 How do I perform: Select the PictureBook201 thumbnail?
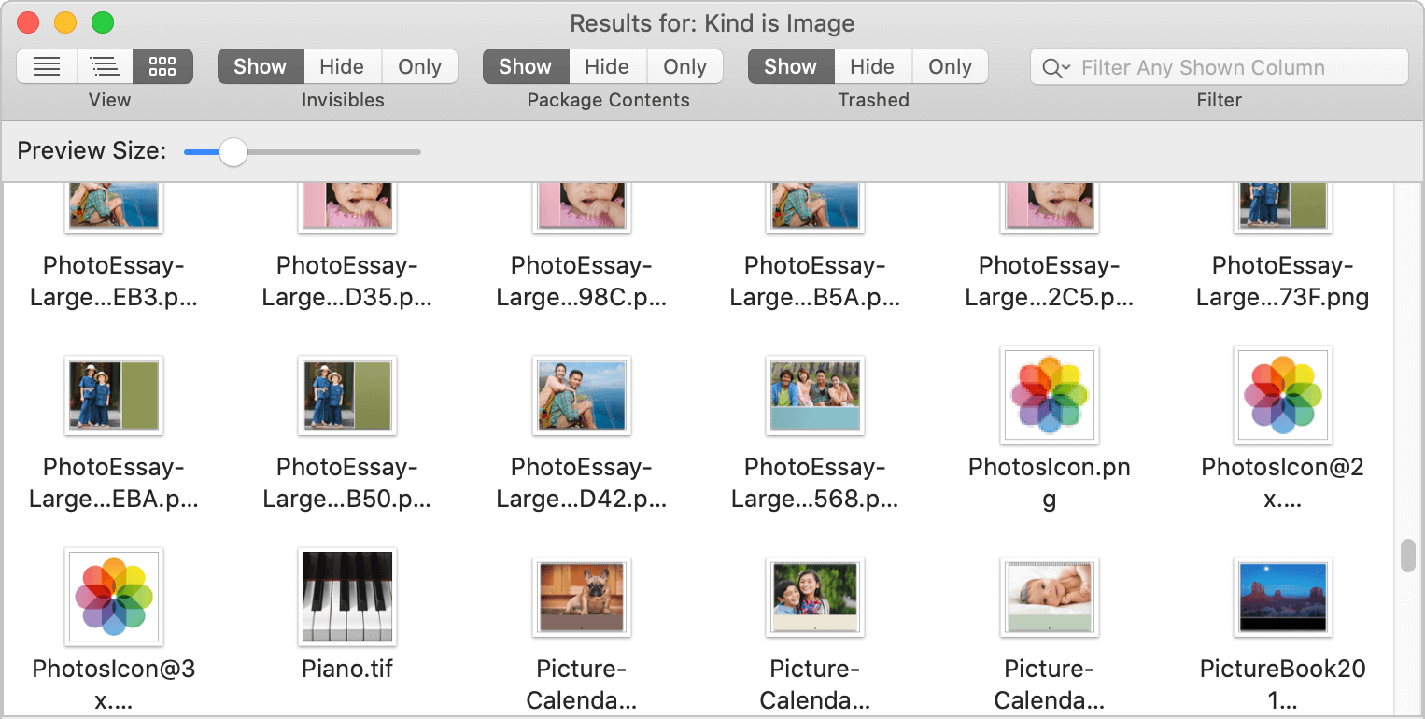[x=1282, y=597]
